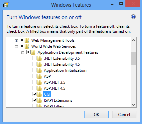Click the Cancel button
142x124 pixels.
click(x=124, y=114)
